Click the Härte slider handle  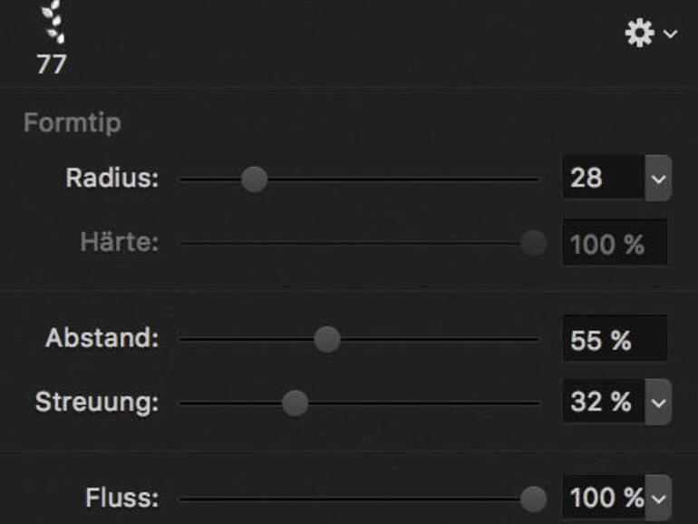(x=534, y=243)
